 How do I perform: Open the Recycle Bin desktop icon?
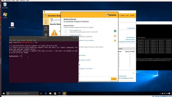pos(5,5)
